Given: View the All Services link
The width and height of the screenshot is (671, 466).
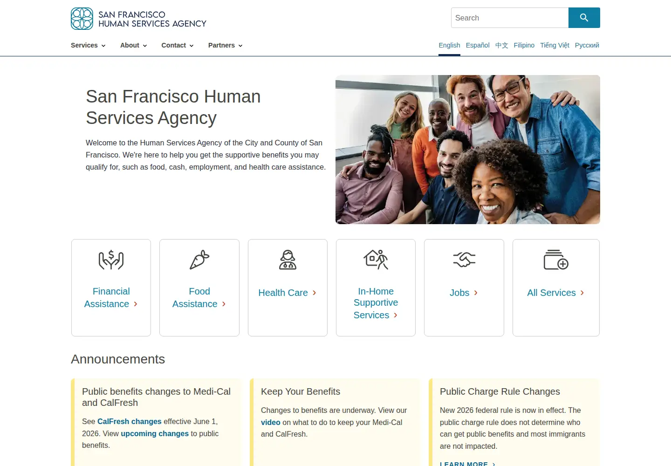Looking at the screenshot, I should tap(556, 293).
